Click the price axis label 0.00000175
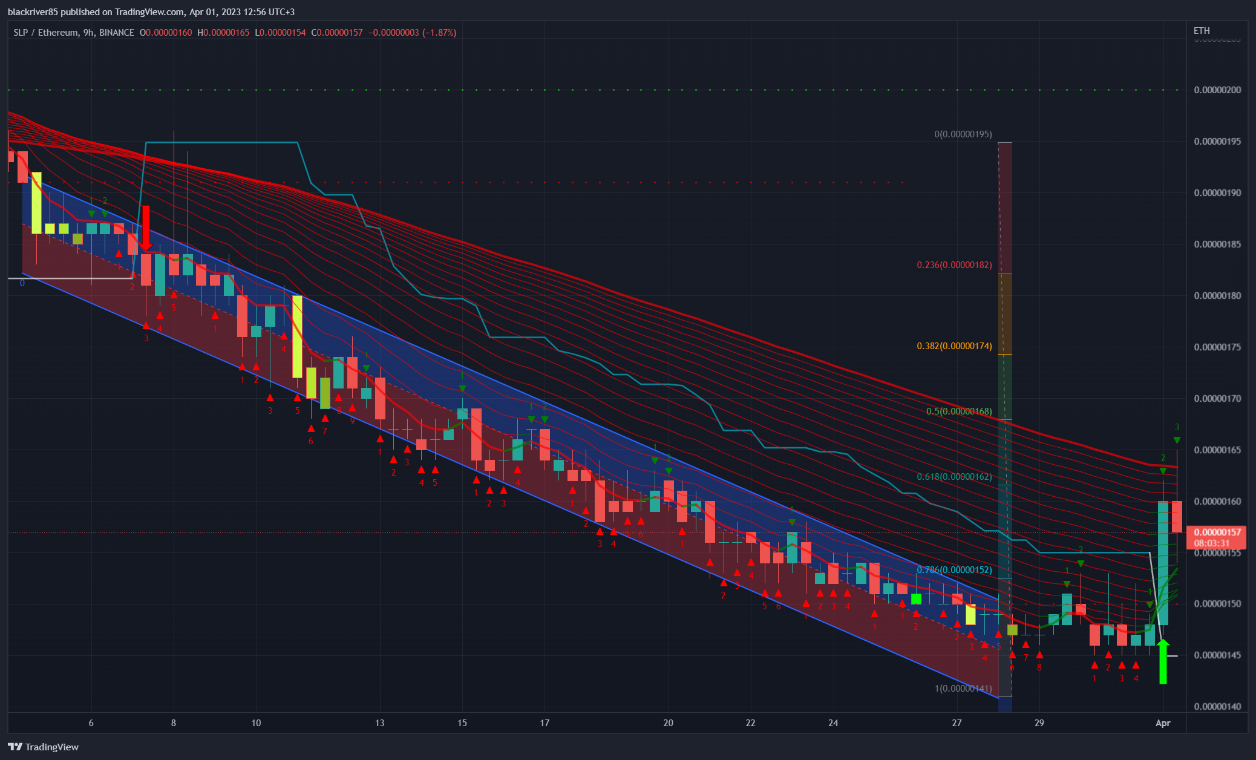Image resolution: width=1256 pixels, height=760 pixels. tap(1217, 347)
